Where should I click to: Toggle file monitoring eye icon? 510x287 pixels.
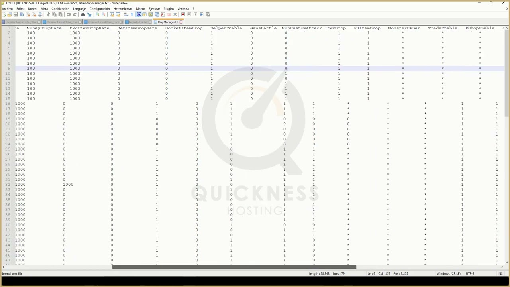[175, 14]
